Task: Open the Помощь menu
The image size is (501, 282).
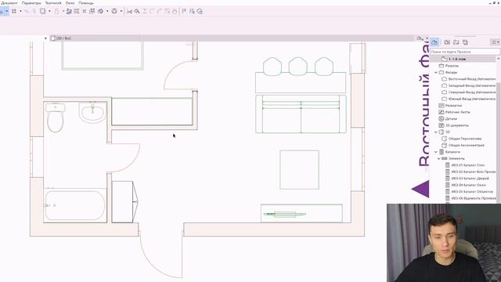Action: (86, 3)
